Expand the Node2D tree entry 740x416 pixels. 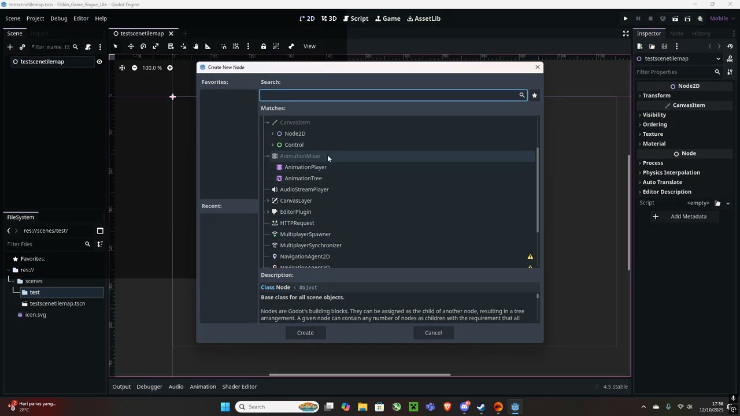[x=272, y=133]
